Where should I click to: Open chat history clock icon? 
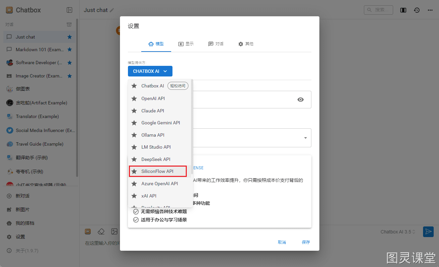(417, 10)
